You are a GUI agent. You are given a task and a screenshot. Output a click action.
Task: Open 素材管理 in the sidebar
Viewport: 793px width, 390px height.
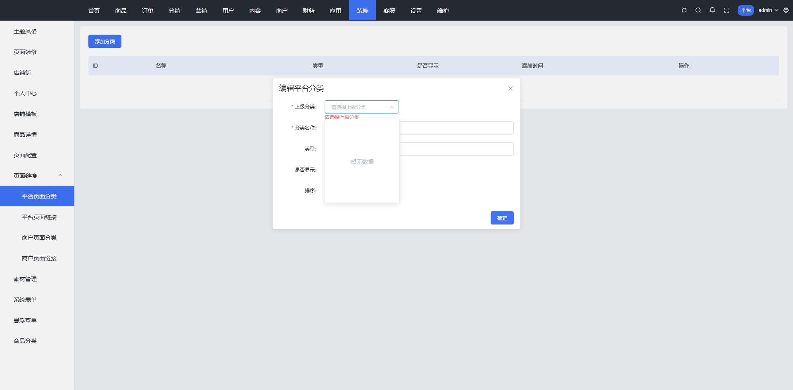(25, 279)
